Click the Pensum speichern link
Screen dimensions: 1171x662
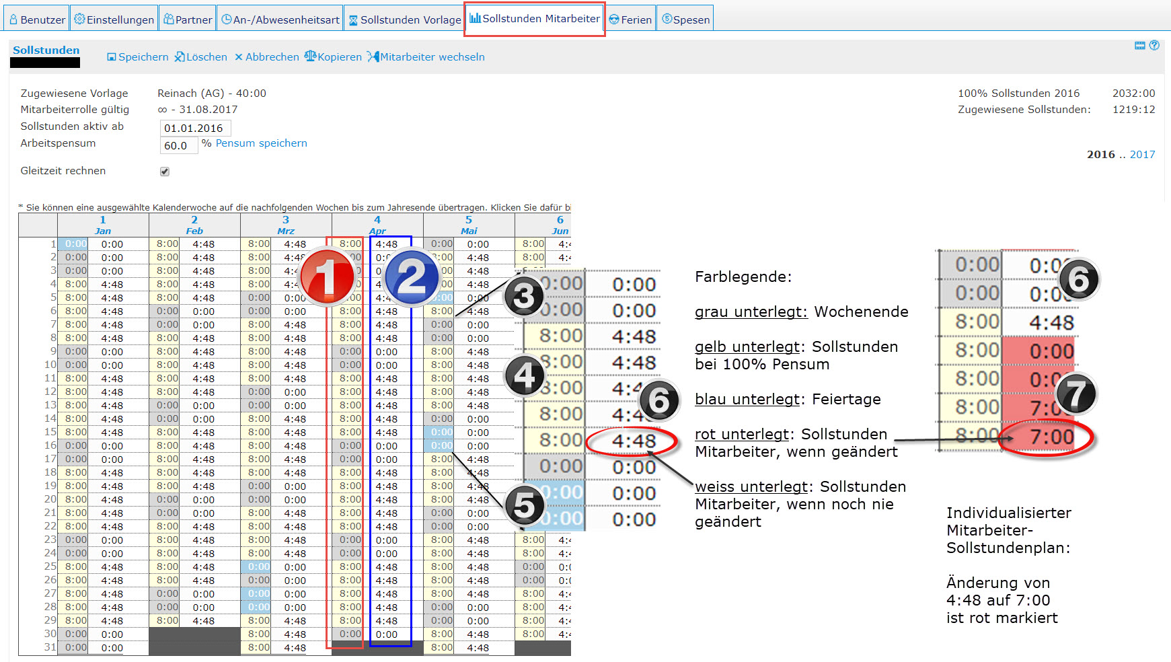261,143
